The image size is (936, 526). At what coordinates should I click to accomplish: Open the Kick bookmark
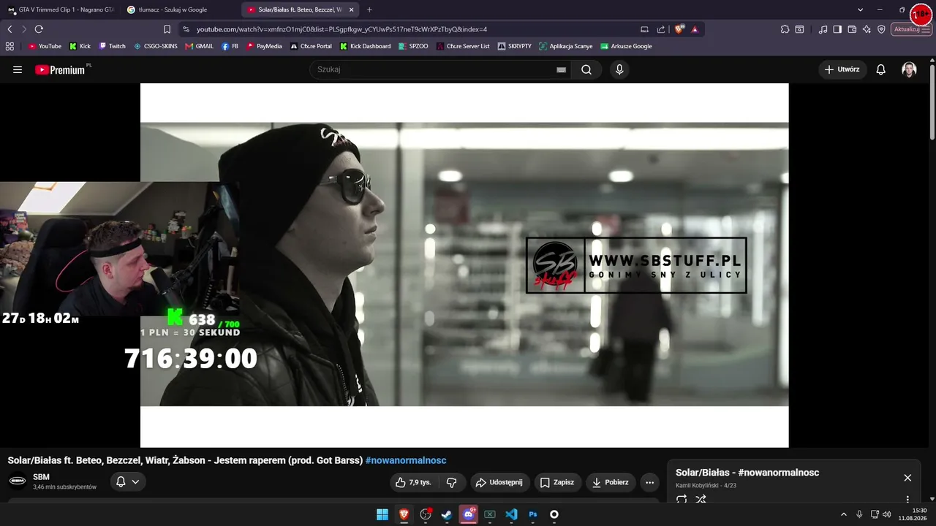point(80,46)
